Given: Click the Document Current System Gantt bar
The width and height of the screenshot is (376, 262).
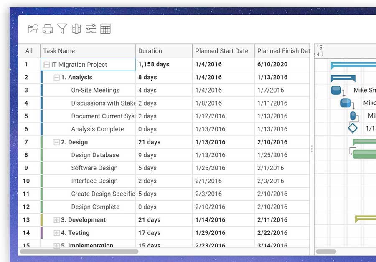Looking at the screenshot, I should pyautogui.click(x=353, y=116).
